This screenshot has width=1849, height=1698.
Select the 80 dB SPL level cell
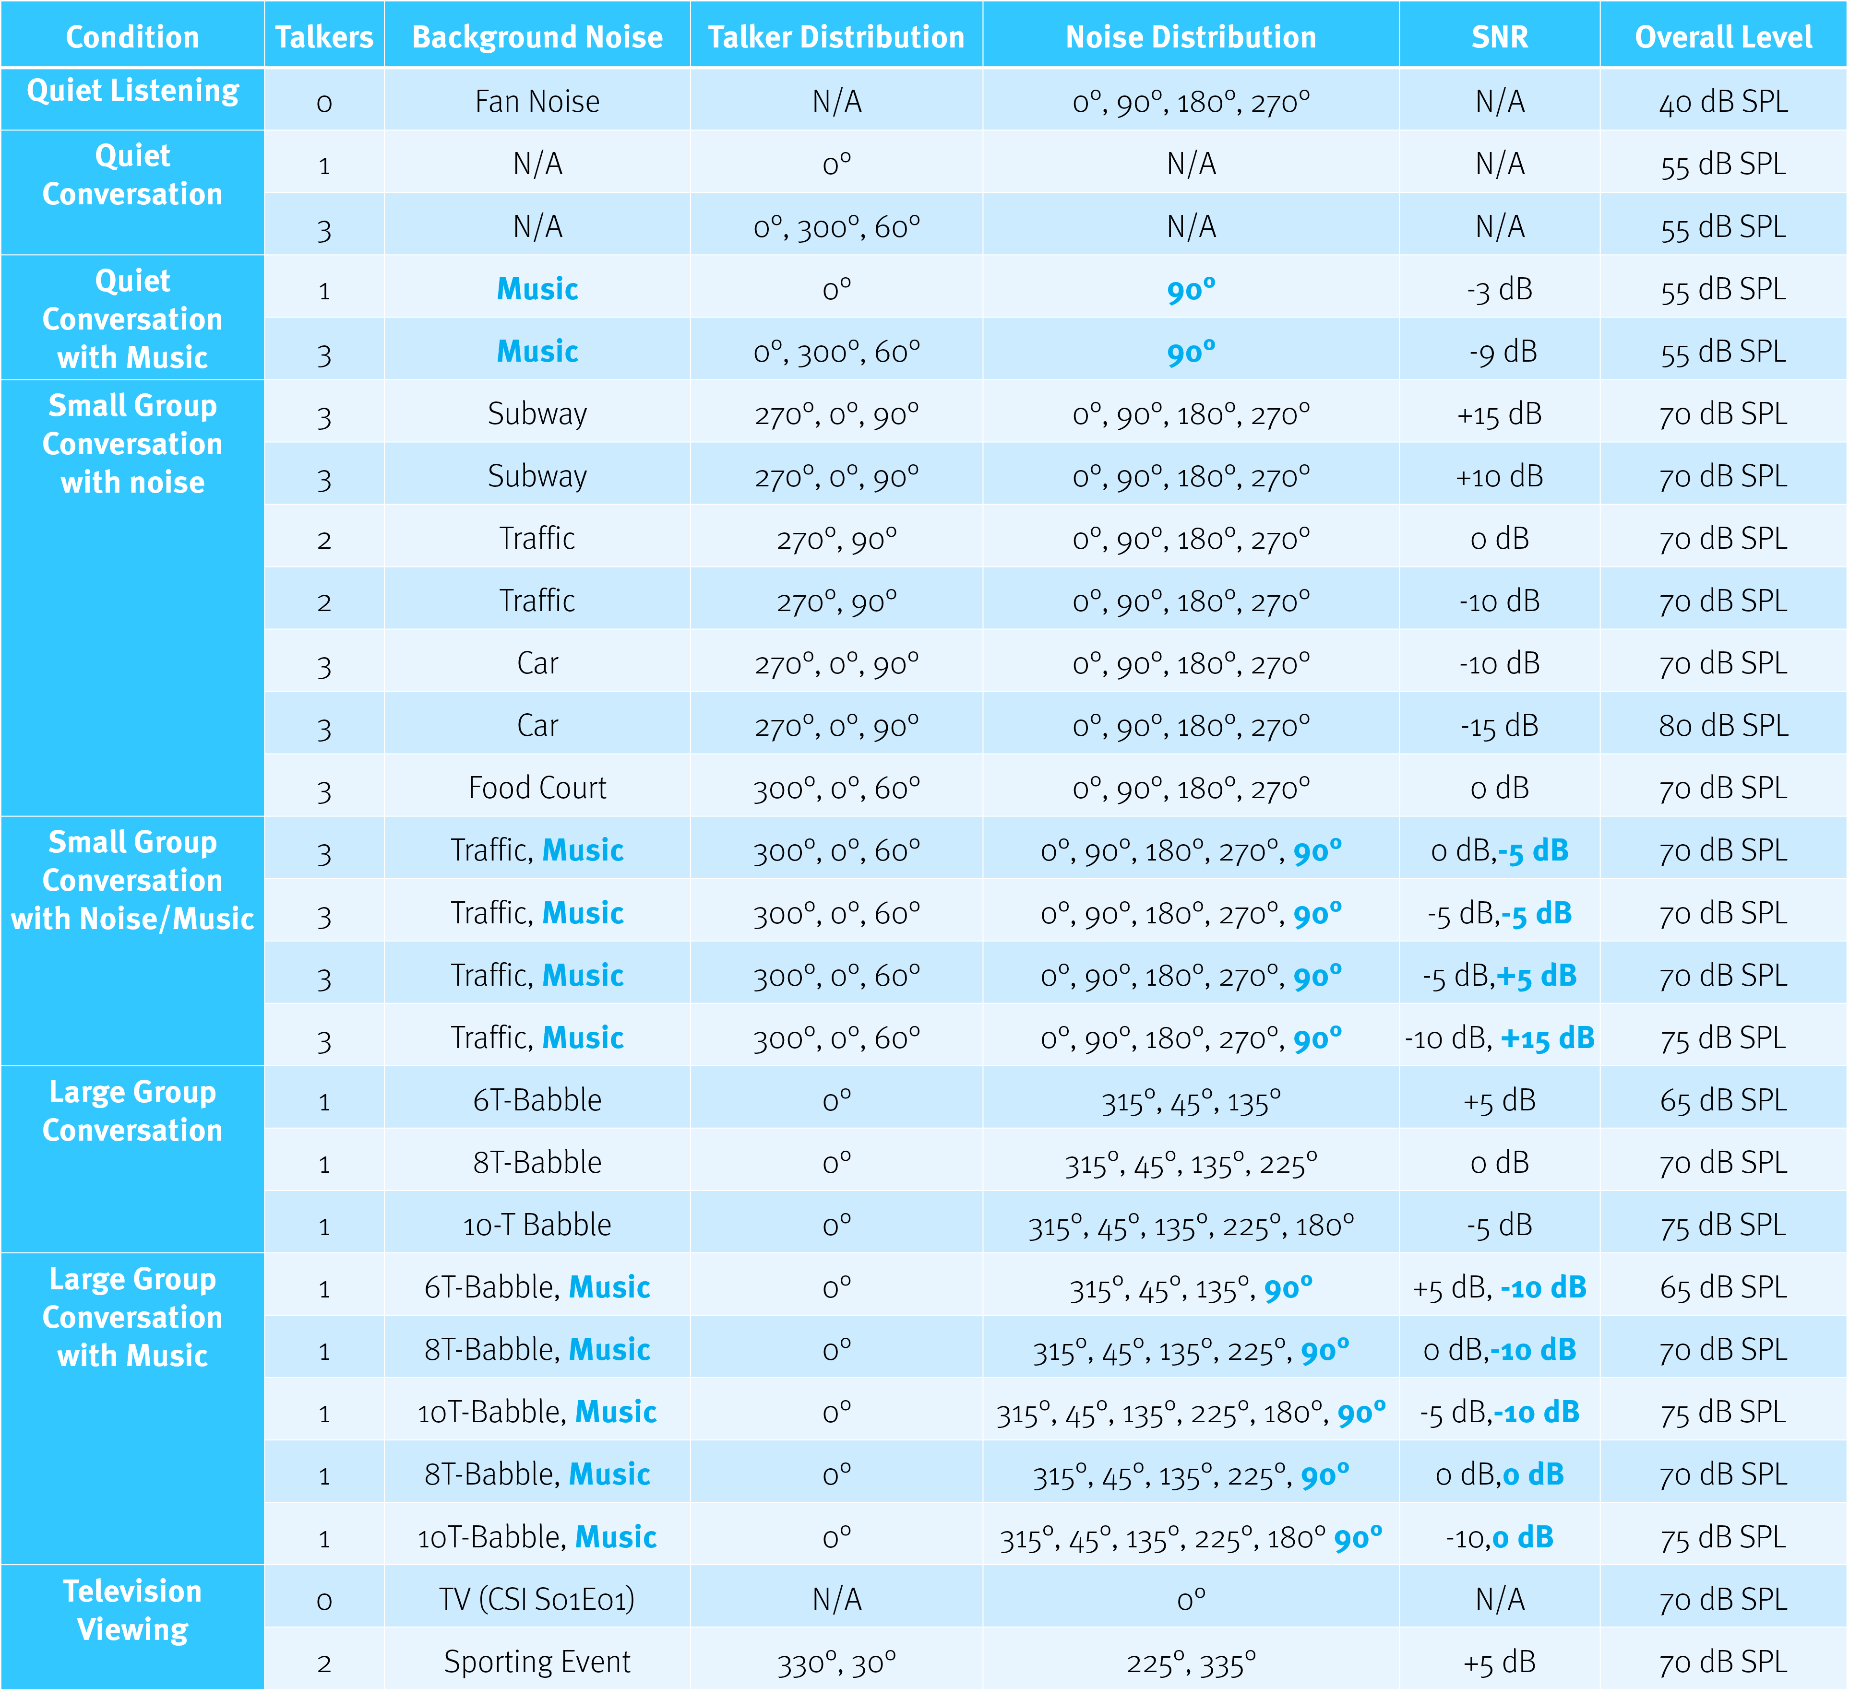point(1723,726)
